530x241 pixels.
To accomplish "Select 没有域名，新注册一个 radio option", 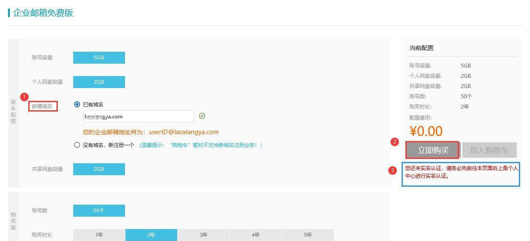I will pos(77,145).
